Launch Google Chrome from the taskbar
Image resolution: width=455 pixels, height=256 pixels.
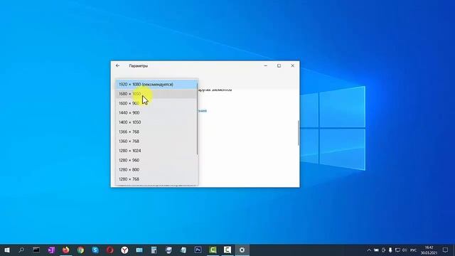(x=80, y=250)
